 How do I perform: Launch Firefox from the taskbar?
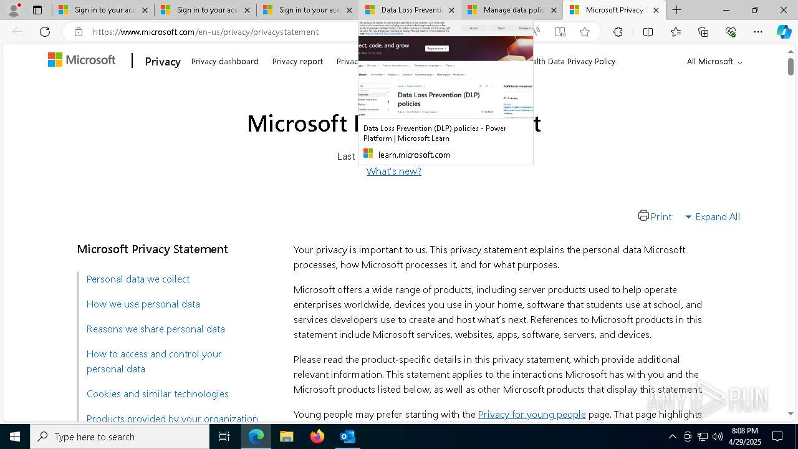coord(317,437)
